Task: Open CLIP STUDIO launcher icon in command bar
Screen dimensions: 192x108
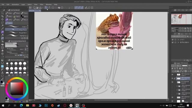Action: pos(30,7)
